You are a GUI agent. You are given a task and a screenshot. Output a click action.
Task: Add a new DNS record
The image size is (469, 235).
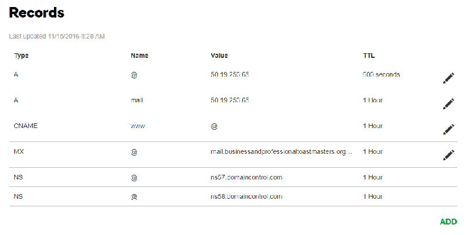pos(448,222)
